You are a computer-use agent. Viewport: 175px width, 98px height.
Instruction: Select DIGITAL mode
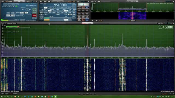(74, 8)
